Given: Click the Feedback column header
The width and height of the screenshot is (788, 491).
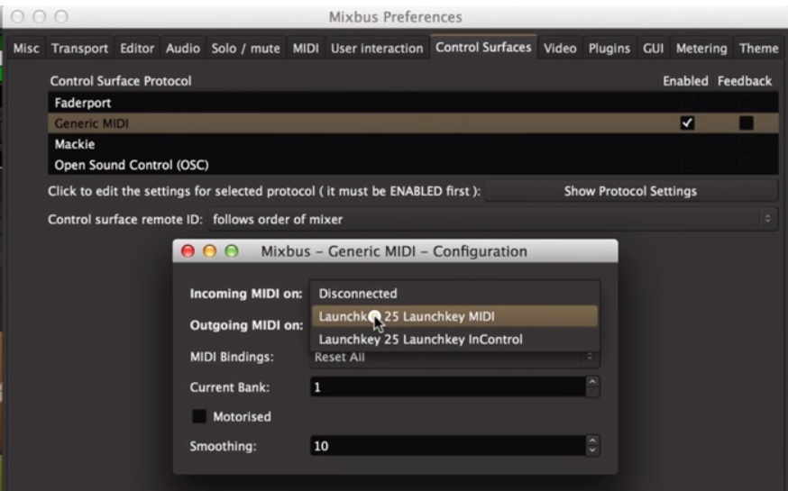Looking at the screenshot, I should [x=745, y=81].
